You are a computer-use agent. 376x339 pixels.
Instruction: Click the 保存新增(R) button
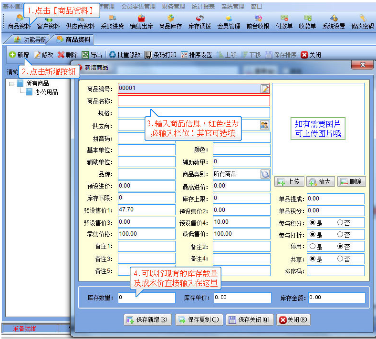(147, 319)
